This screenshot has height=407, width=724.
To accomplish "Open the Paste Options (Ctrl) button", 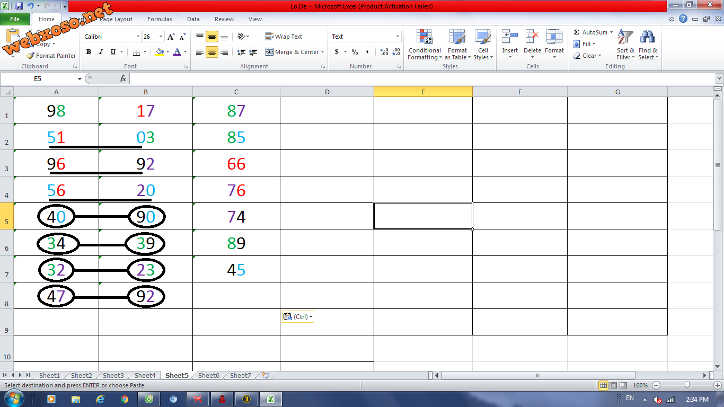I will pos(298,317).
